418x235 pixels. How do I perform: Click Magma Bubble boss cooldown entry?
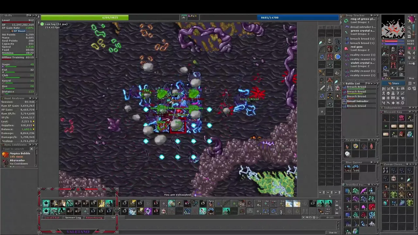click(18, 155)
